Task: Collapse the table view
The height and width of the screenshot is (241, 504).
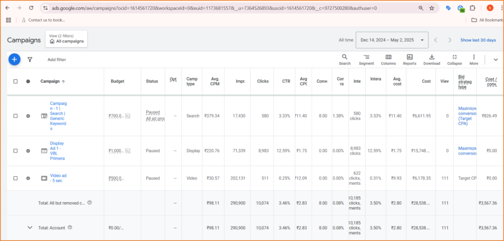Action: [454, 59]
